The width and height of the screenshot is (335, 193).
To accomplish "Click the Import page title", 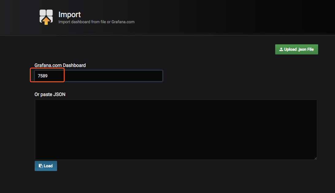I will [x=69, y=14].
